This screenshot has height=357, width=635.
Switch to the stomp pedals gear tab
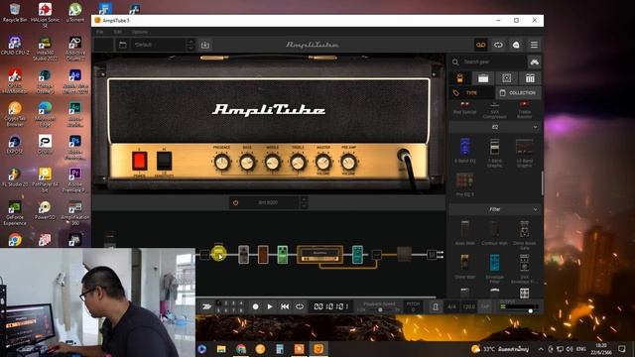click(460, 78)
